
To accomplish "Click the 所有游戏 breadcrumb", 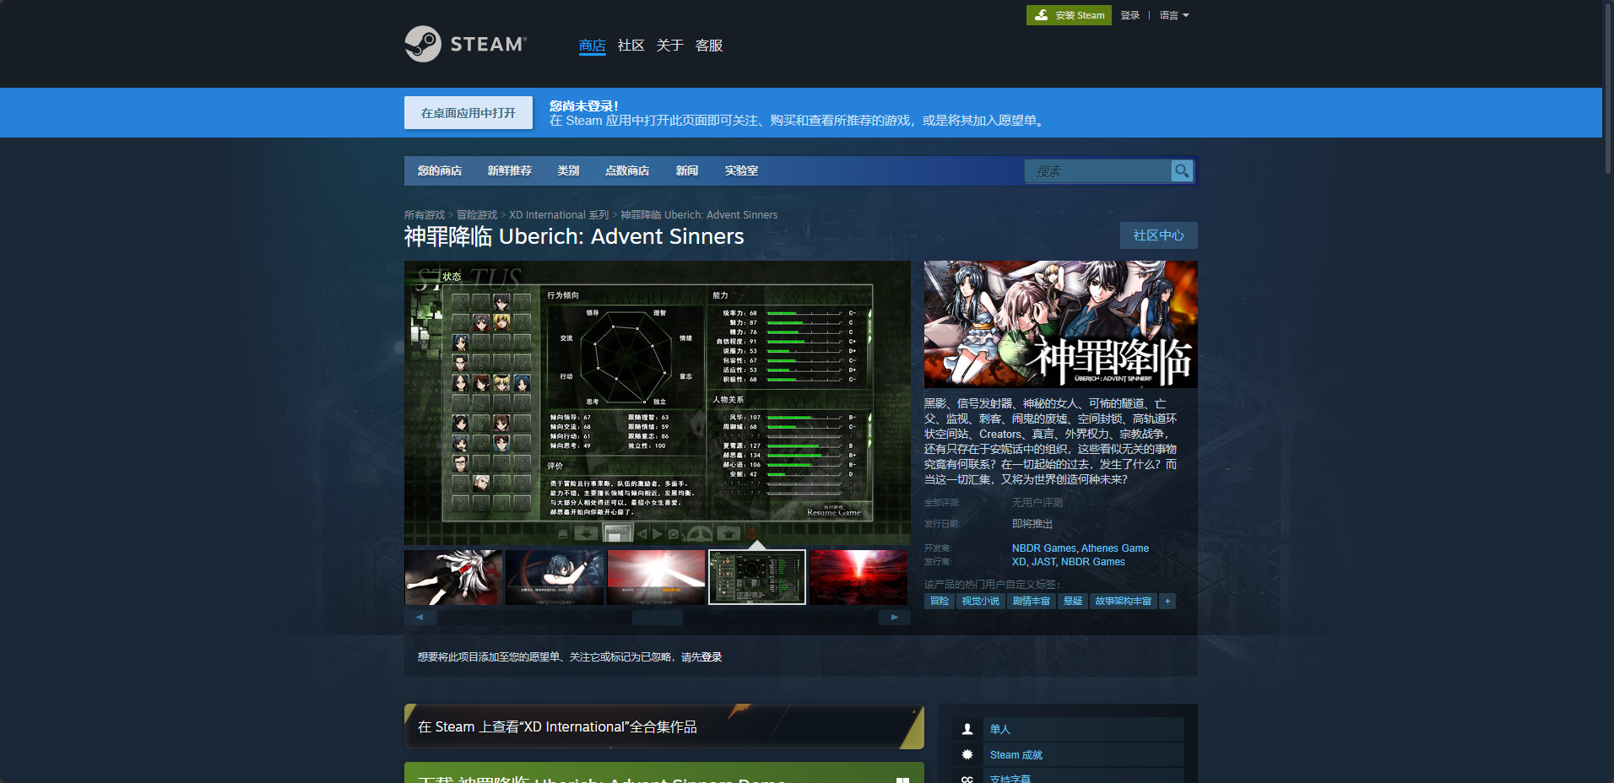I will coord(425,215).
